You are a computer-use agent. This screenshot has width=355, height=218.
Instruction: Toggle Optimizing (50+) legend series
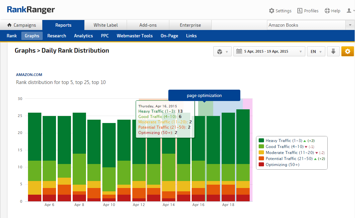point(282,165)
